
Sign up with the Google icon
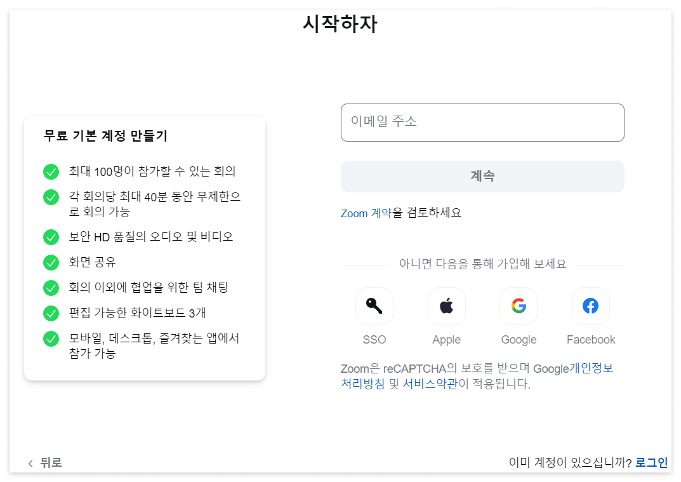click(519, 306)
